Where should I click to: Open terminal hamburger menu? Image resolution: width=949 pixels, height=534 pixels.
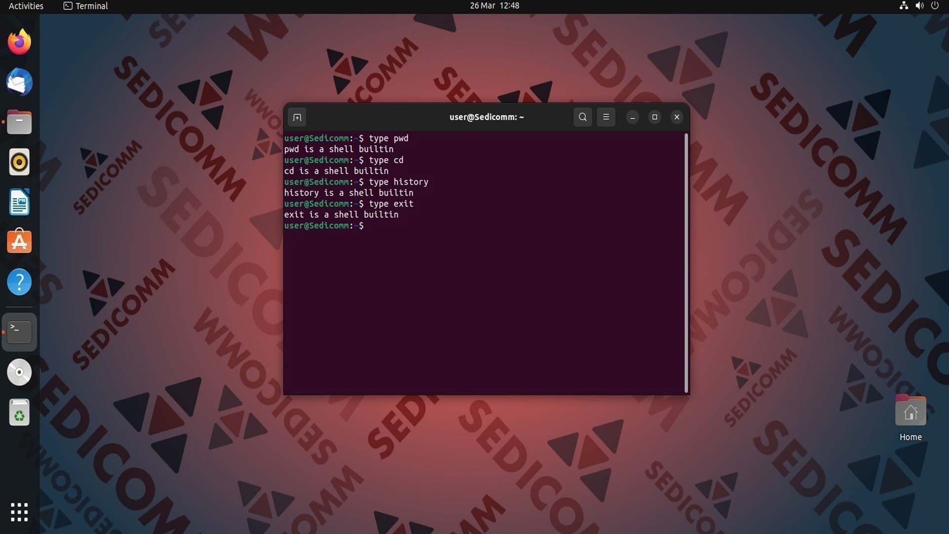(606, 117)
